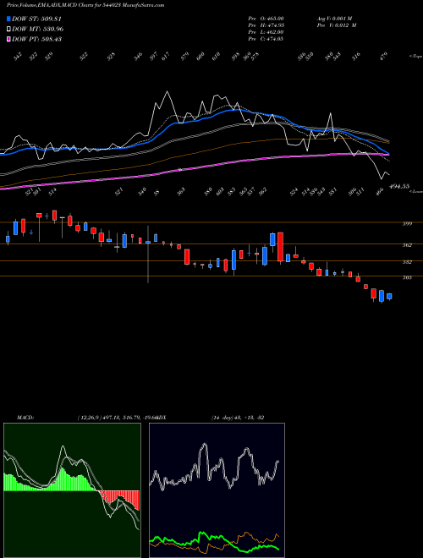Click the last blue candle on the chart
The image size is (423, 558).
389,296
